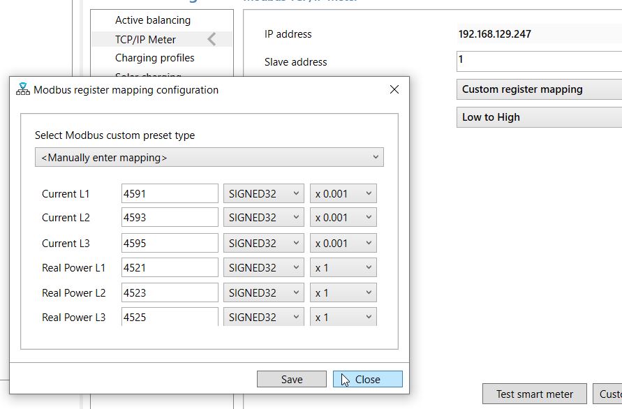This screenshot has width=622, height=409.
Task: Select Active balancing in the sidebar
Action: coord(153,20)
